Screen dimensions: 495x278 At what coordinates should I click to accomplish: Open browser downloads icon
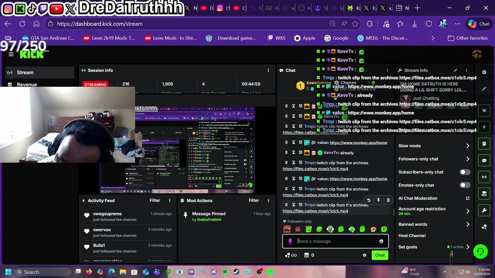(x=415, y=24)
